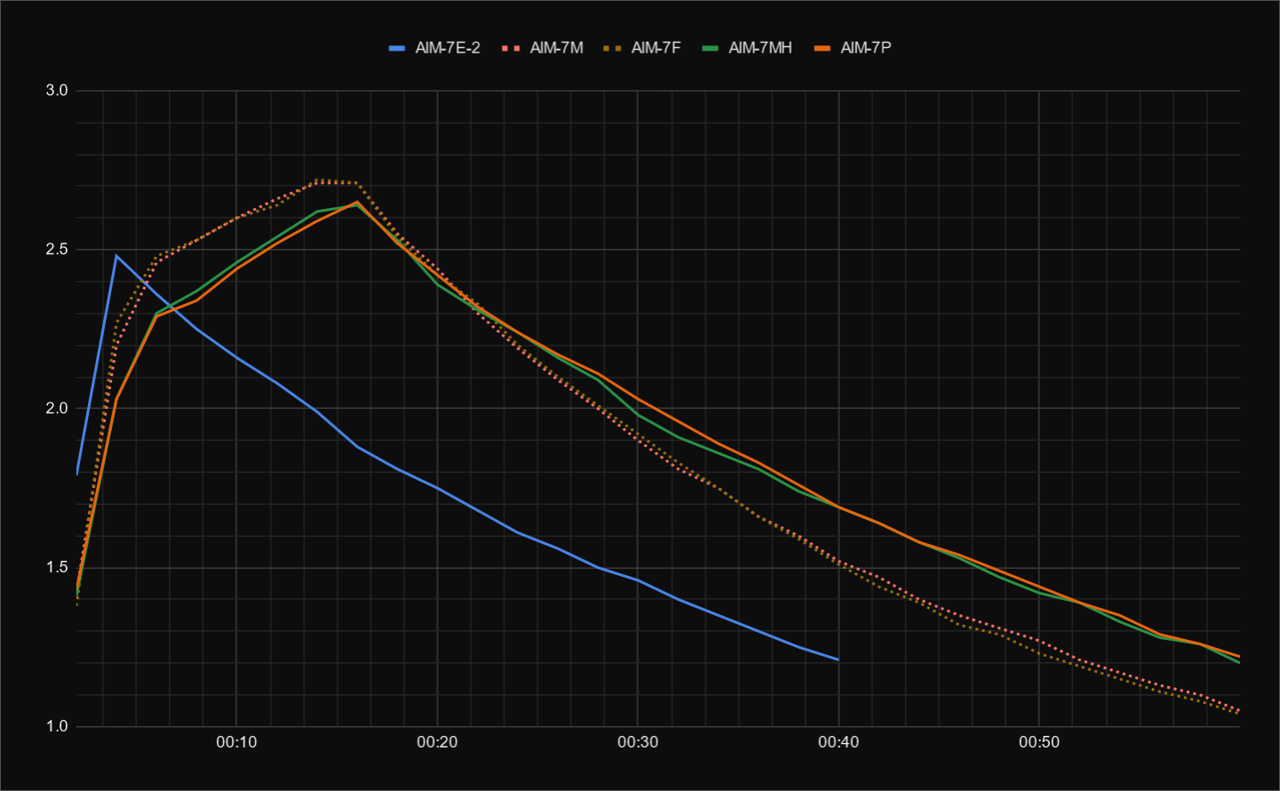1280x791 pixels.
Task: Click the 00:20 x-axis time label
Action: click(x=437, y=742)
